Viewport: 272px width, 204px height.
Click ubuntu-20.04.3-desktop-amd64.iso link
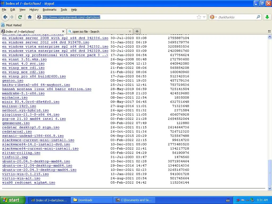[36, 161]
